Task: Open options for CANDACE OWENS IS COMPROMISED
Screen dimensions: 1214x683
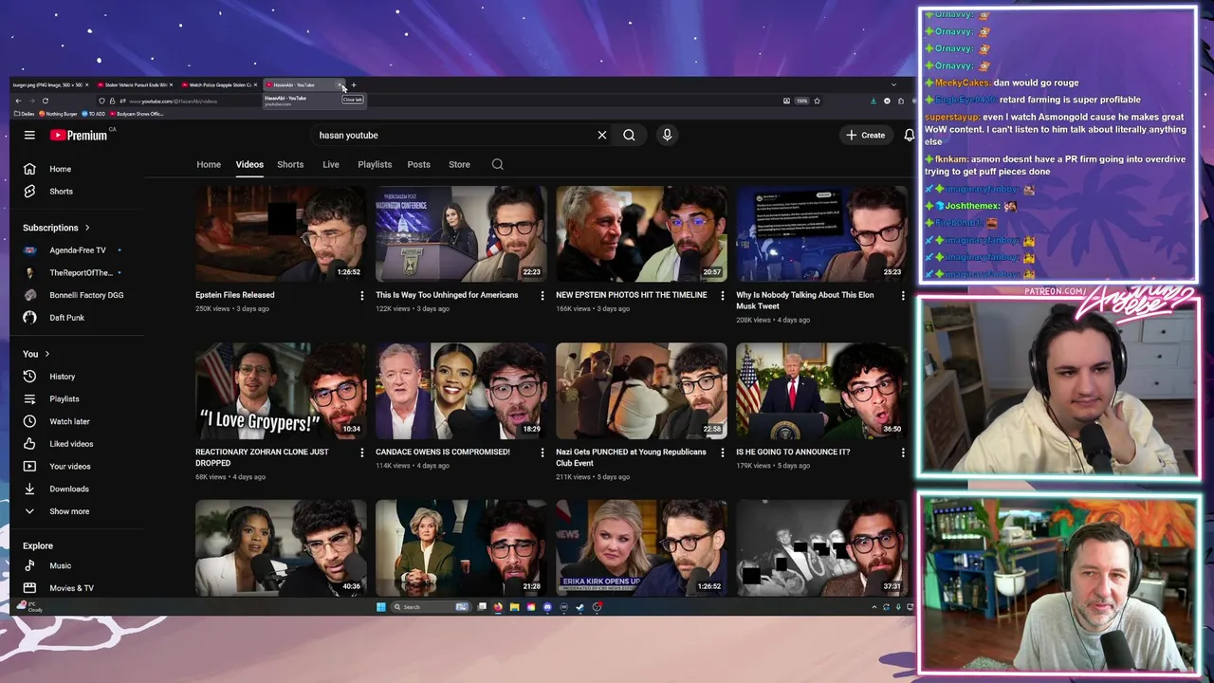Action: tap(542, 452)
